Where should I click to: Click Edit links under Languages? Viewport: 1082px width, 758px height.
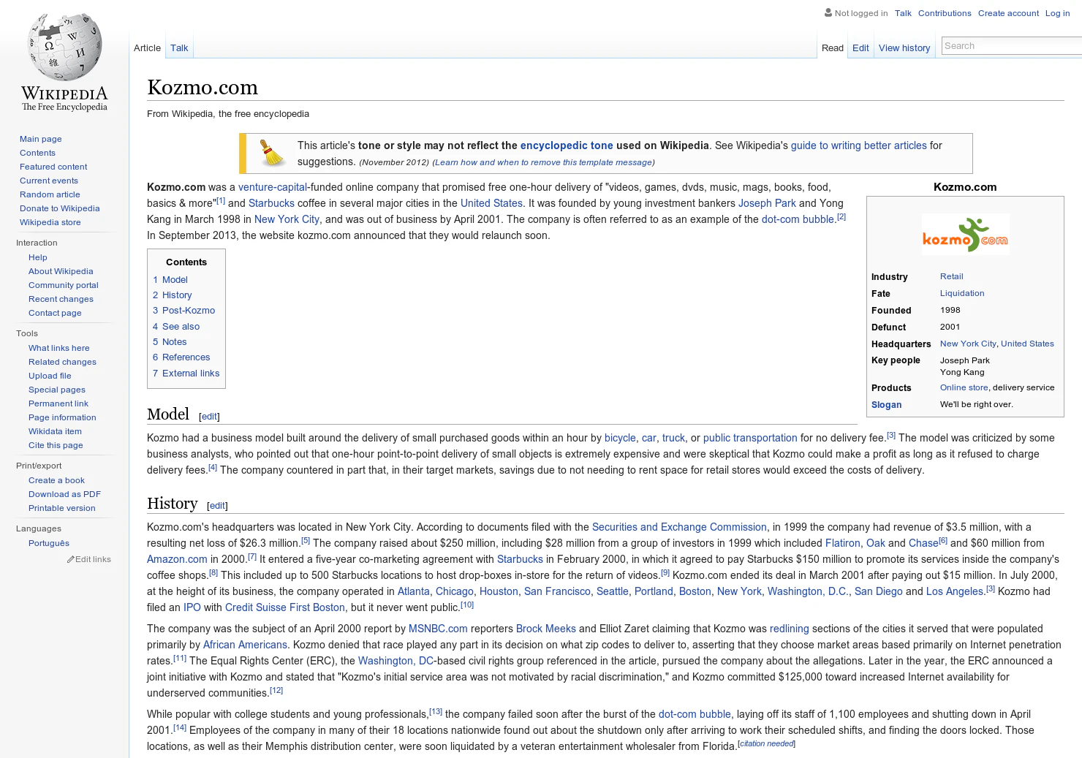click(93, 559)
